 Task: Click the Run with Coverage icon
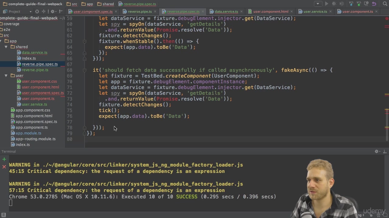click(342, 4)
